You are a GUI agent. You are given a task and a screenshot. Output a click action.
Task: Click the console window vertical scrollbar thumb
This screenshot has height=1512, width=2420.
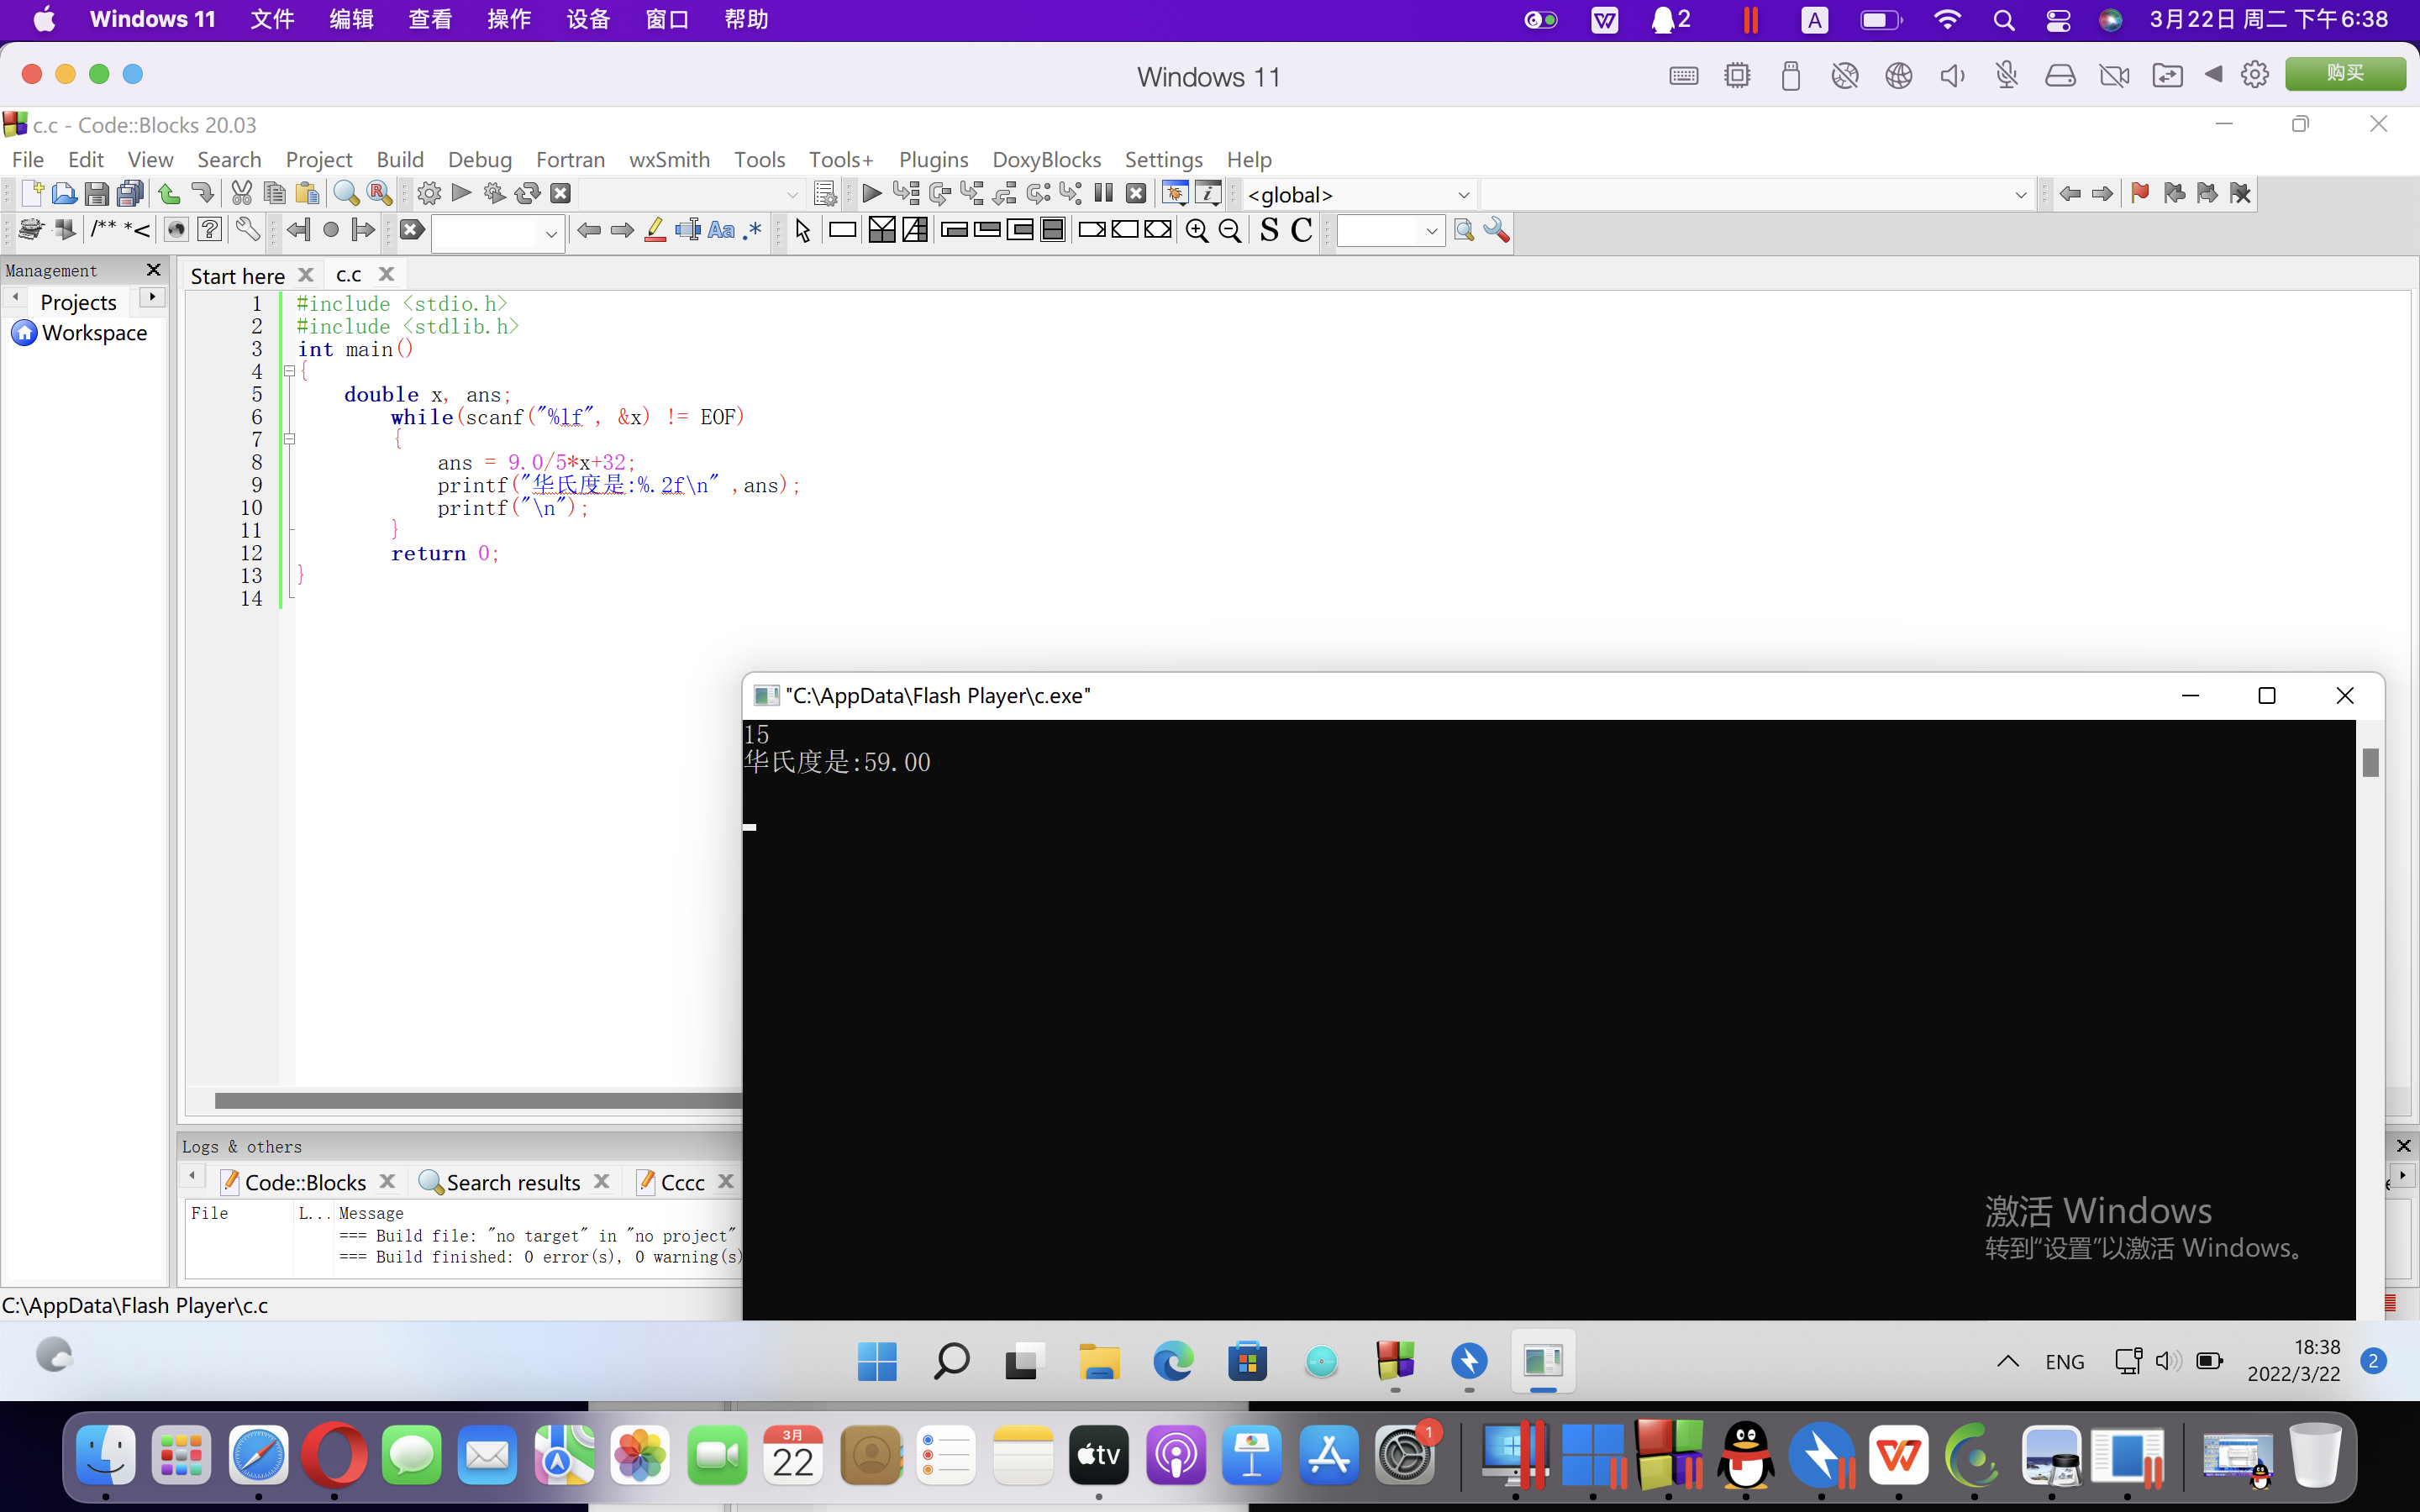2370,762
